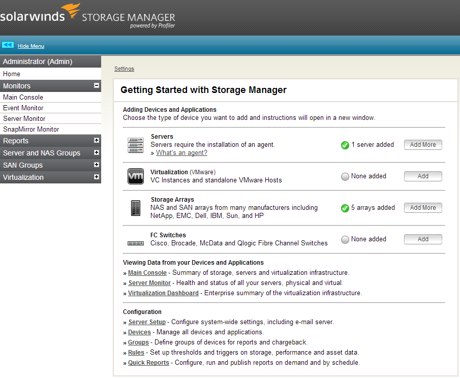Image resolution: width=460 pixels, height=378 pixels.
Task: Click the Settings breadcrumb link
Action: 124,69
